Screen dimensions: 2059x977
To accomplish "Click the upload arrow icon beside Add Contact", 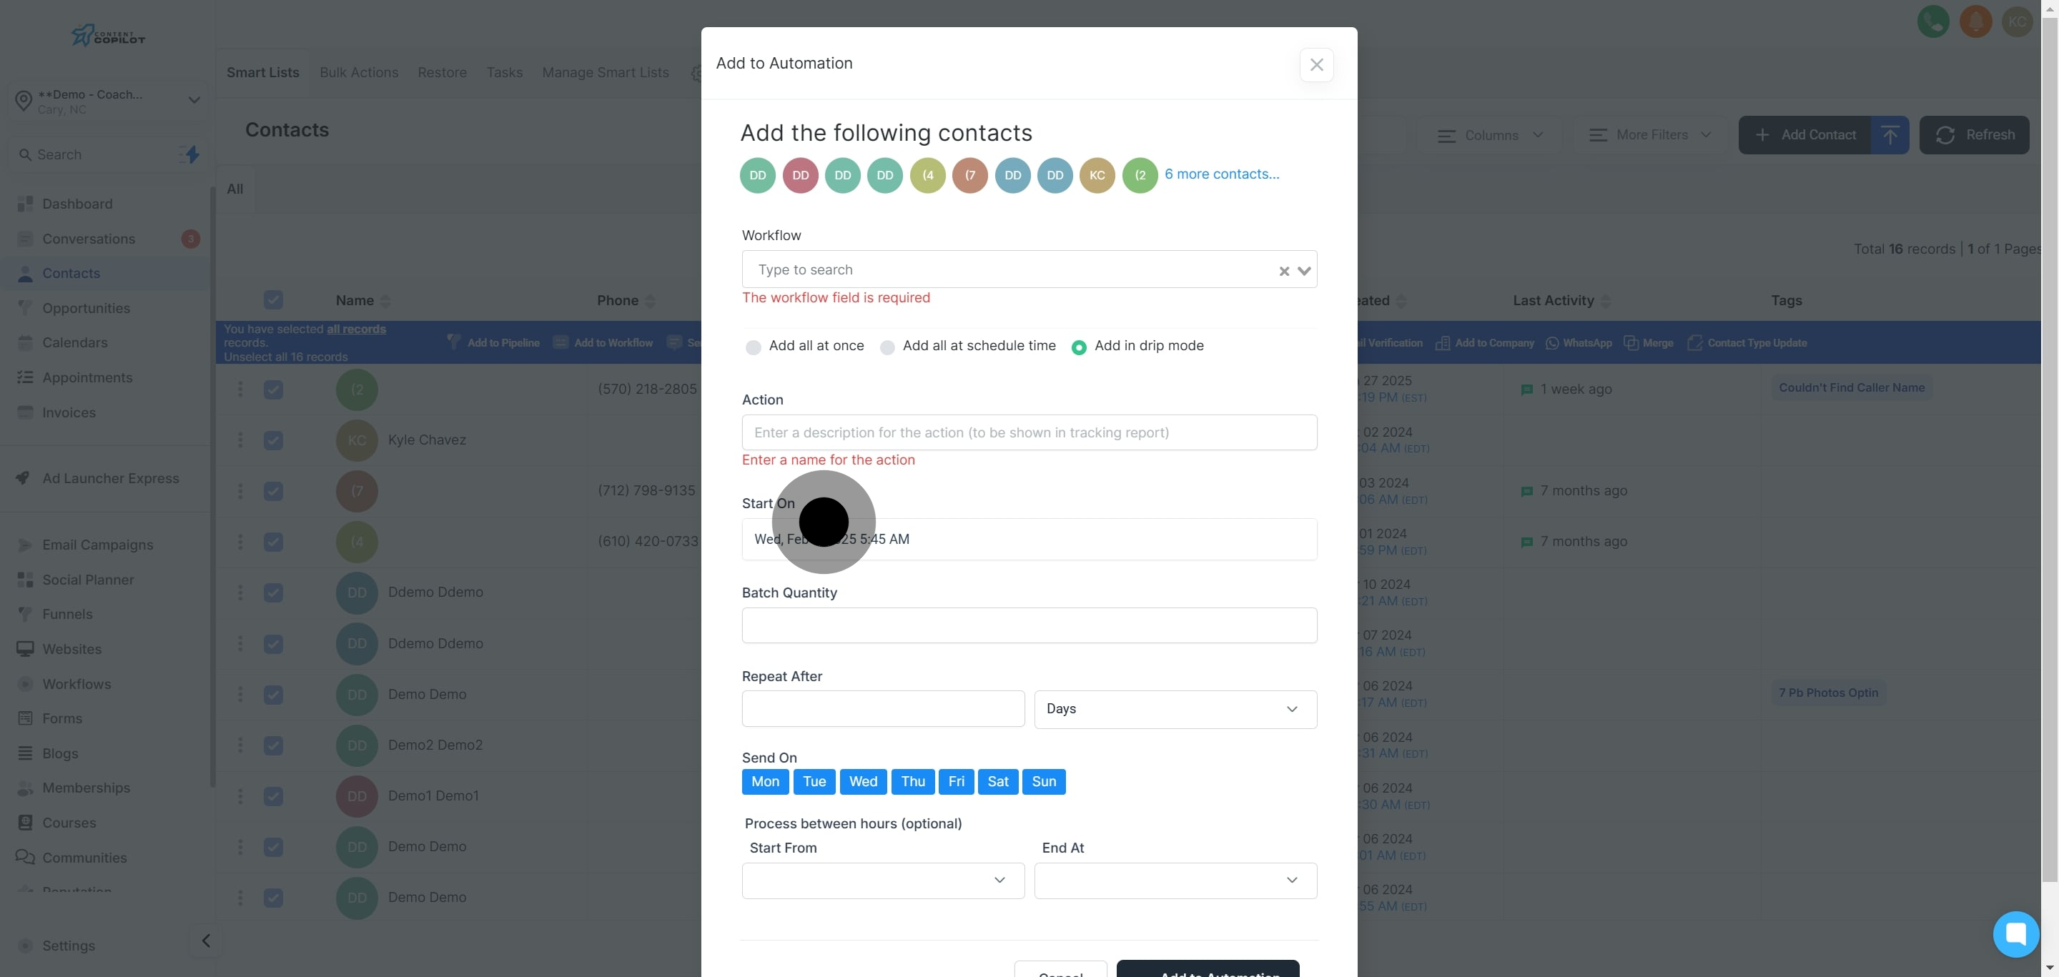I will 1890,135.
